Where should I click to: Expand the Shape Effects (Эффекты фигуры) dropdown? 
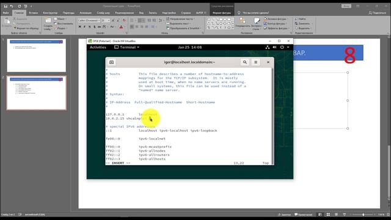click(277, 28)
